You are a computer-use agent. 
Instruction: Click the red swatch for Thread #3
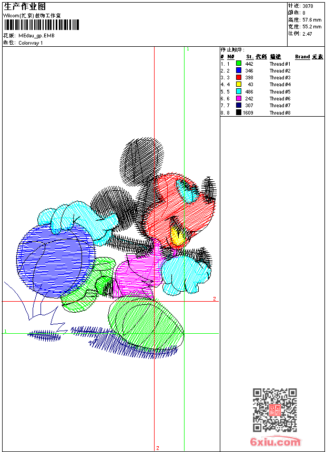(x=239, y=77)
